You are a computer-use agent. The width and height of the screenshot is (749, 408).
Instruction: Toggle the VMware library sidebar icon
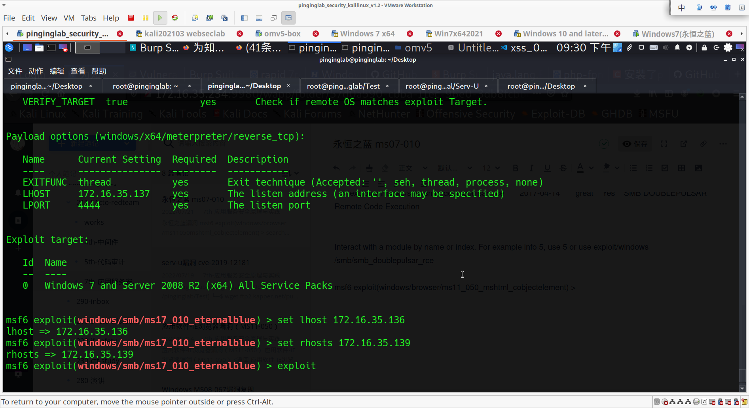tap(244, 18)
